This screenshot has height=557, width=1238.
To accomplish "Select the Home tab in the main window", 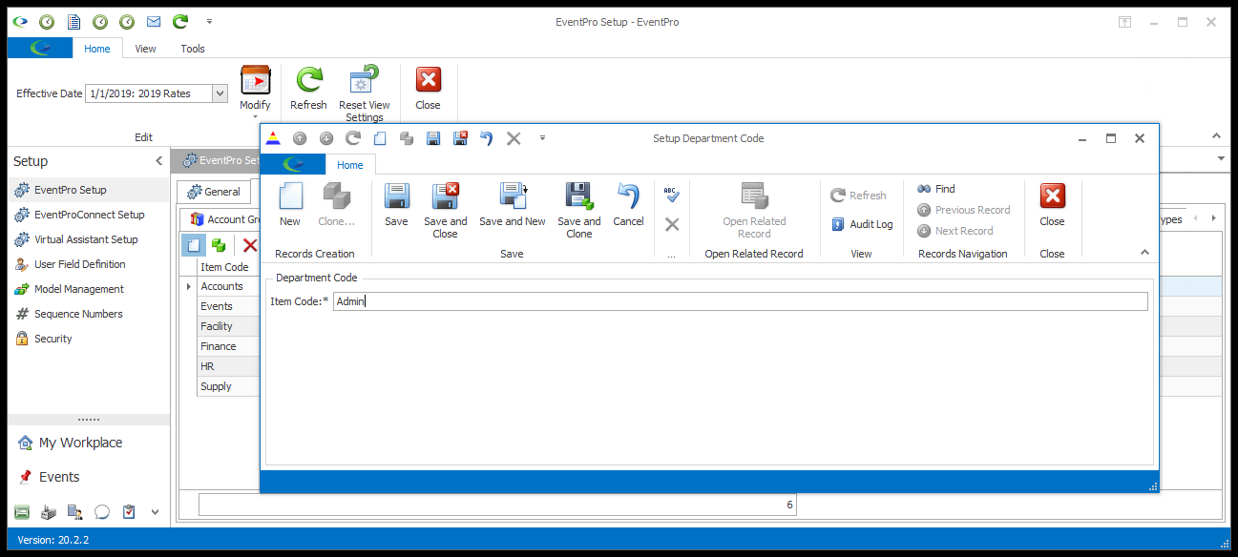I will pos(97,49).
